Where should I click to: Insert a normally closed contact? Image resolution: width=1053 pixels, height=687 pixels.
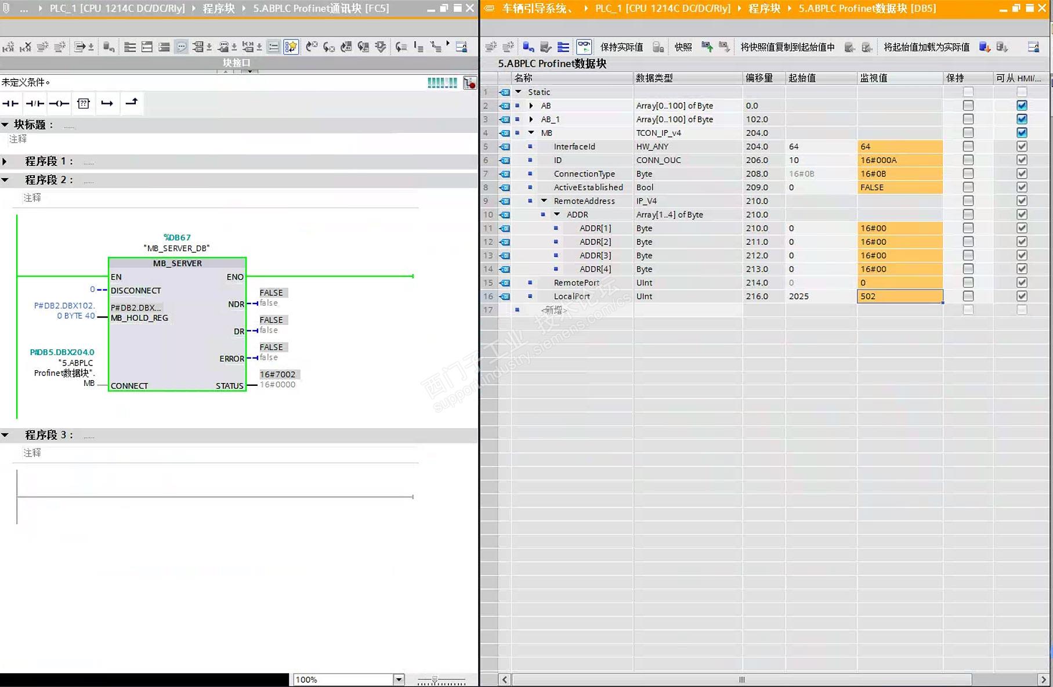(35, 103)
